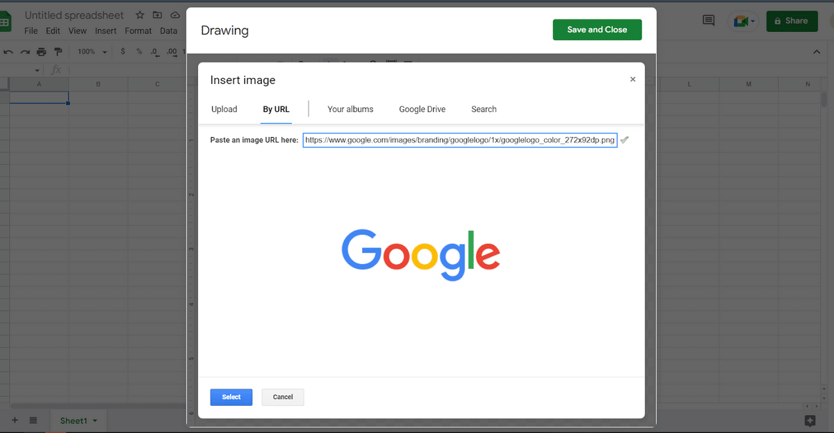The height and width of the screenshot is (433, 834).
Task: Click the add new sheet plus icon
Action: coord(15,420)
